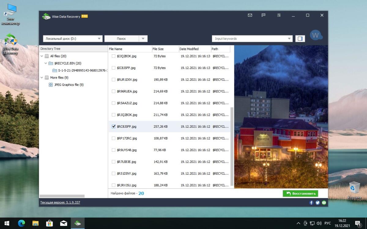Check the checkbox for $RUR1D0V.jpg

[x=113, y=79]
